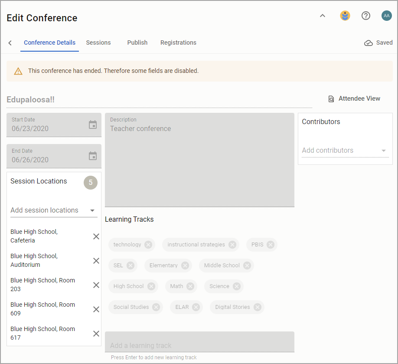Remove Blue High School, Room 609 location
The height and width of the screenshot is (364, 398).
click(x=96, y=309)
